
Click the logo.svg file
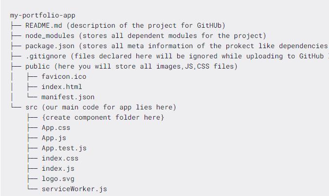click(x=58, y=179)
